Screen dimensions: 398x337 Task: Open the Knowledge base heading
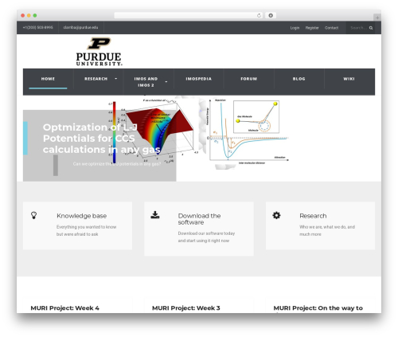pyautogui.click(x=82, y=216)
